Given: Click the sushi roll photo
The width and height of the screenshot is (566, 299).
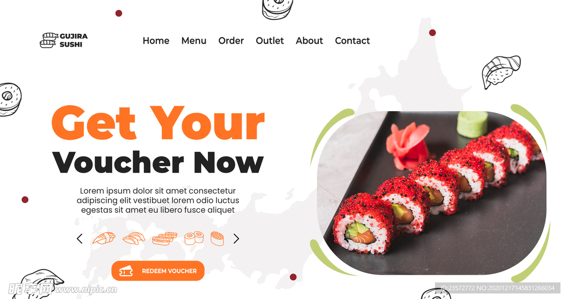Looking at the screenshot, I should pyautogui.click(x=431, y=193).
